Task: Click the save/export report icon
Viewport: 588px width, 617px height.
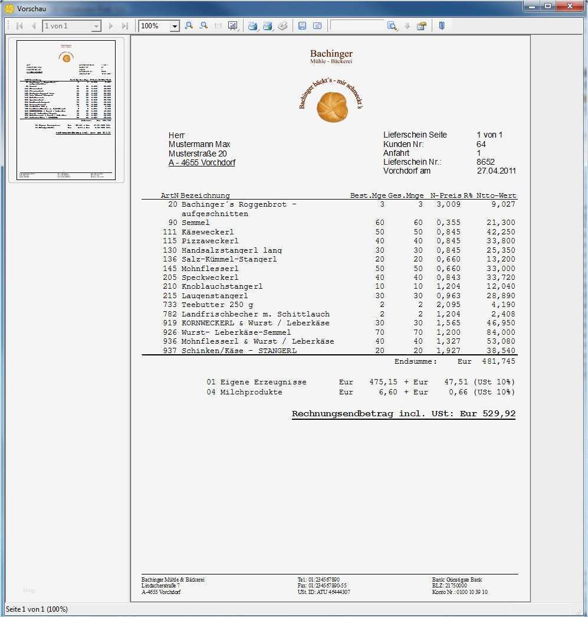Action: click(x=301, y=25)
